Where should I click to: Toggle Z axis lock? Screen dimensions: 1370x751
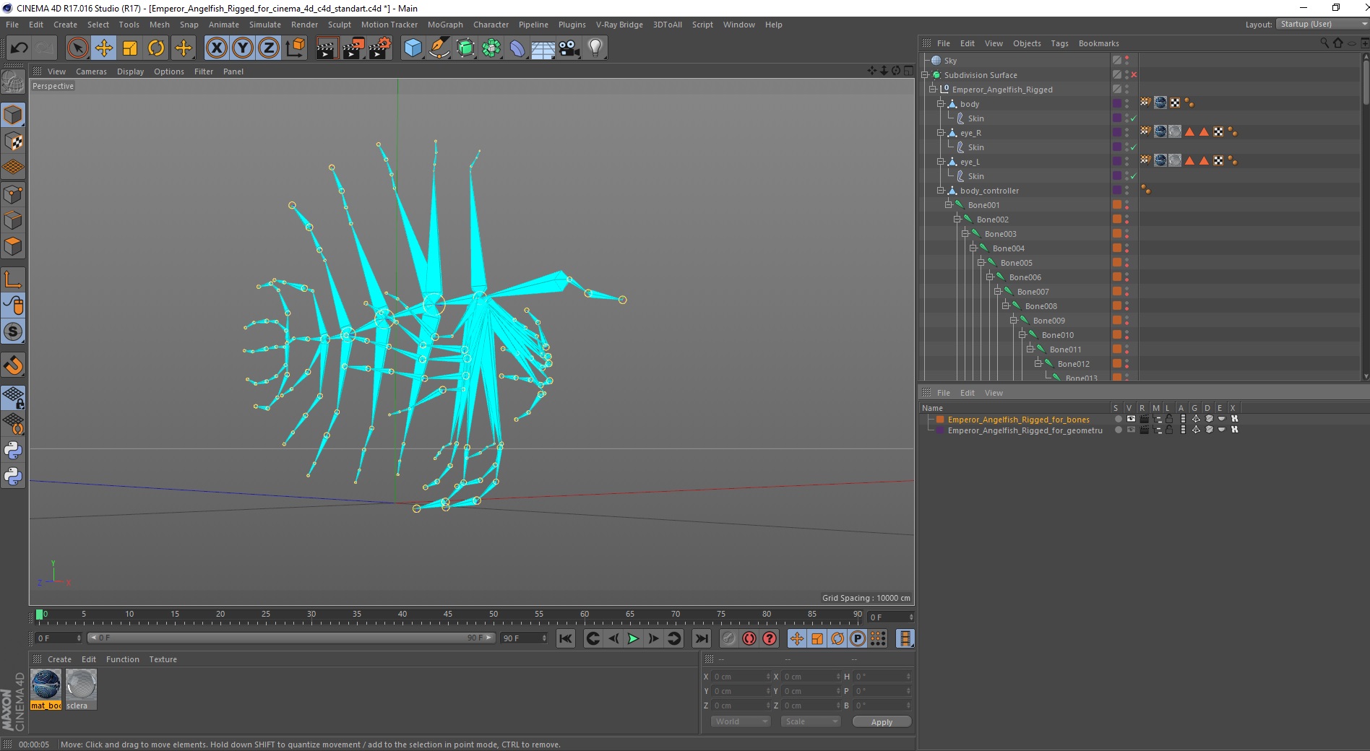click(269, 48)
